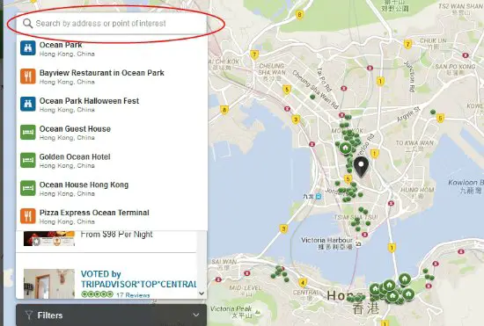Open the 17 Reviews link

click(133, 295)
